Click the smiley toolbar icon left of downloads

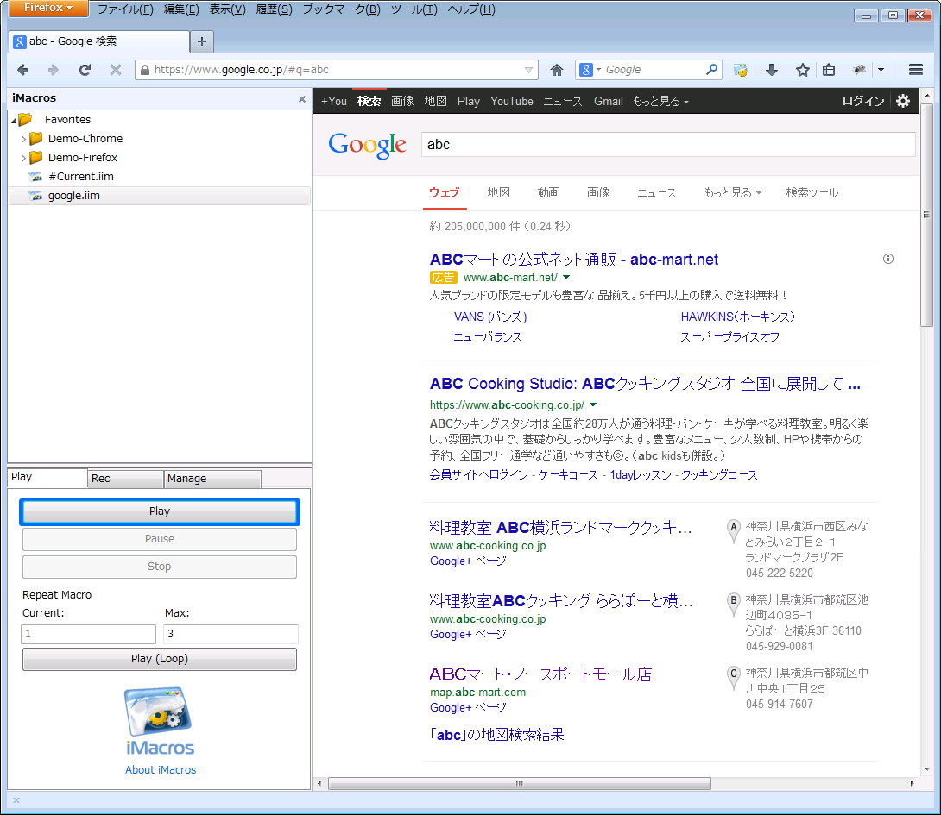pyautogui.click(x=741, y=70)
